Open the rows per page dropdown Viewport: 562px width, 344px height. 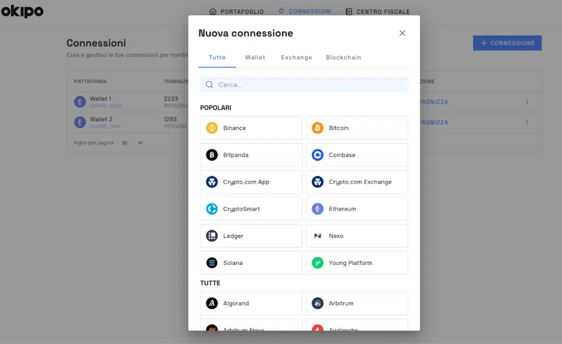[132, 143]
